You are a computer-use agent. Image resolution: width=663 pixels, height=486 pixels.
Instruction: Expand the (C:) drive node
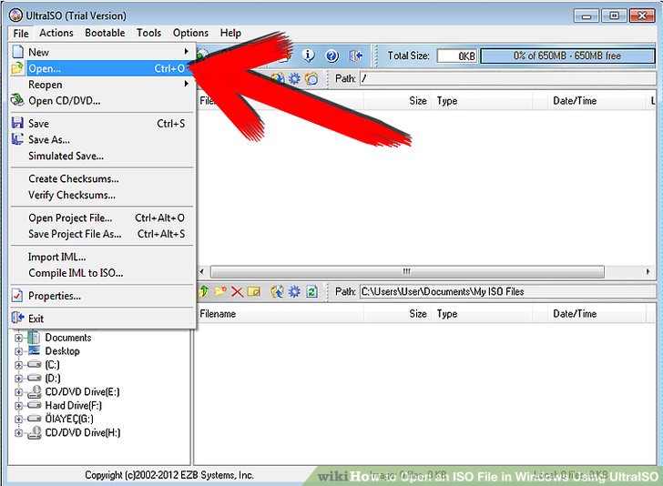tap(18, 365)
